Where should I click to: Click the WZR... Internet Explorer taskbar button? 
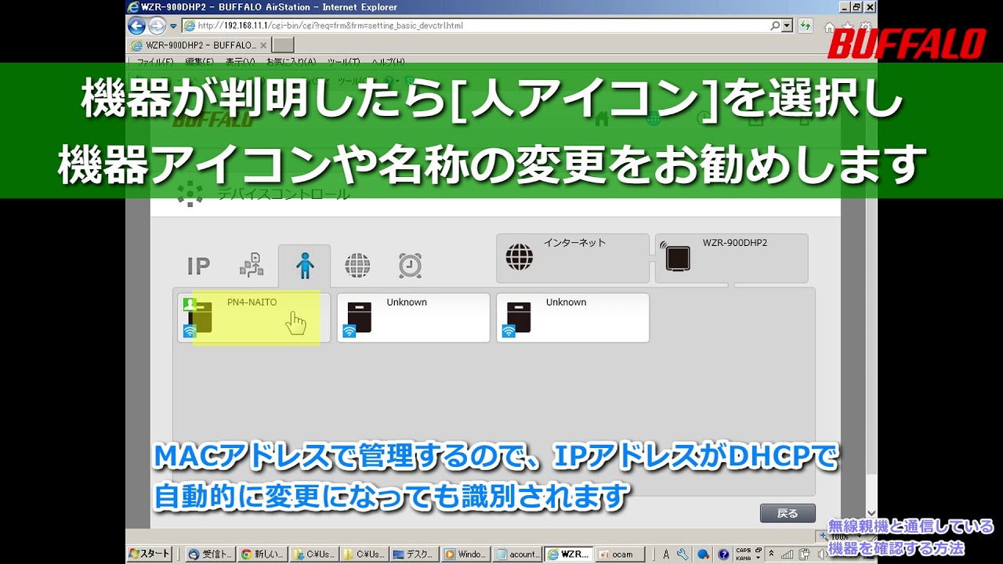click(569, 554)
